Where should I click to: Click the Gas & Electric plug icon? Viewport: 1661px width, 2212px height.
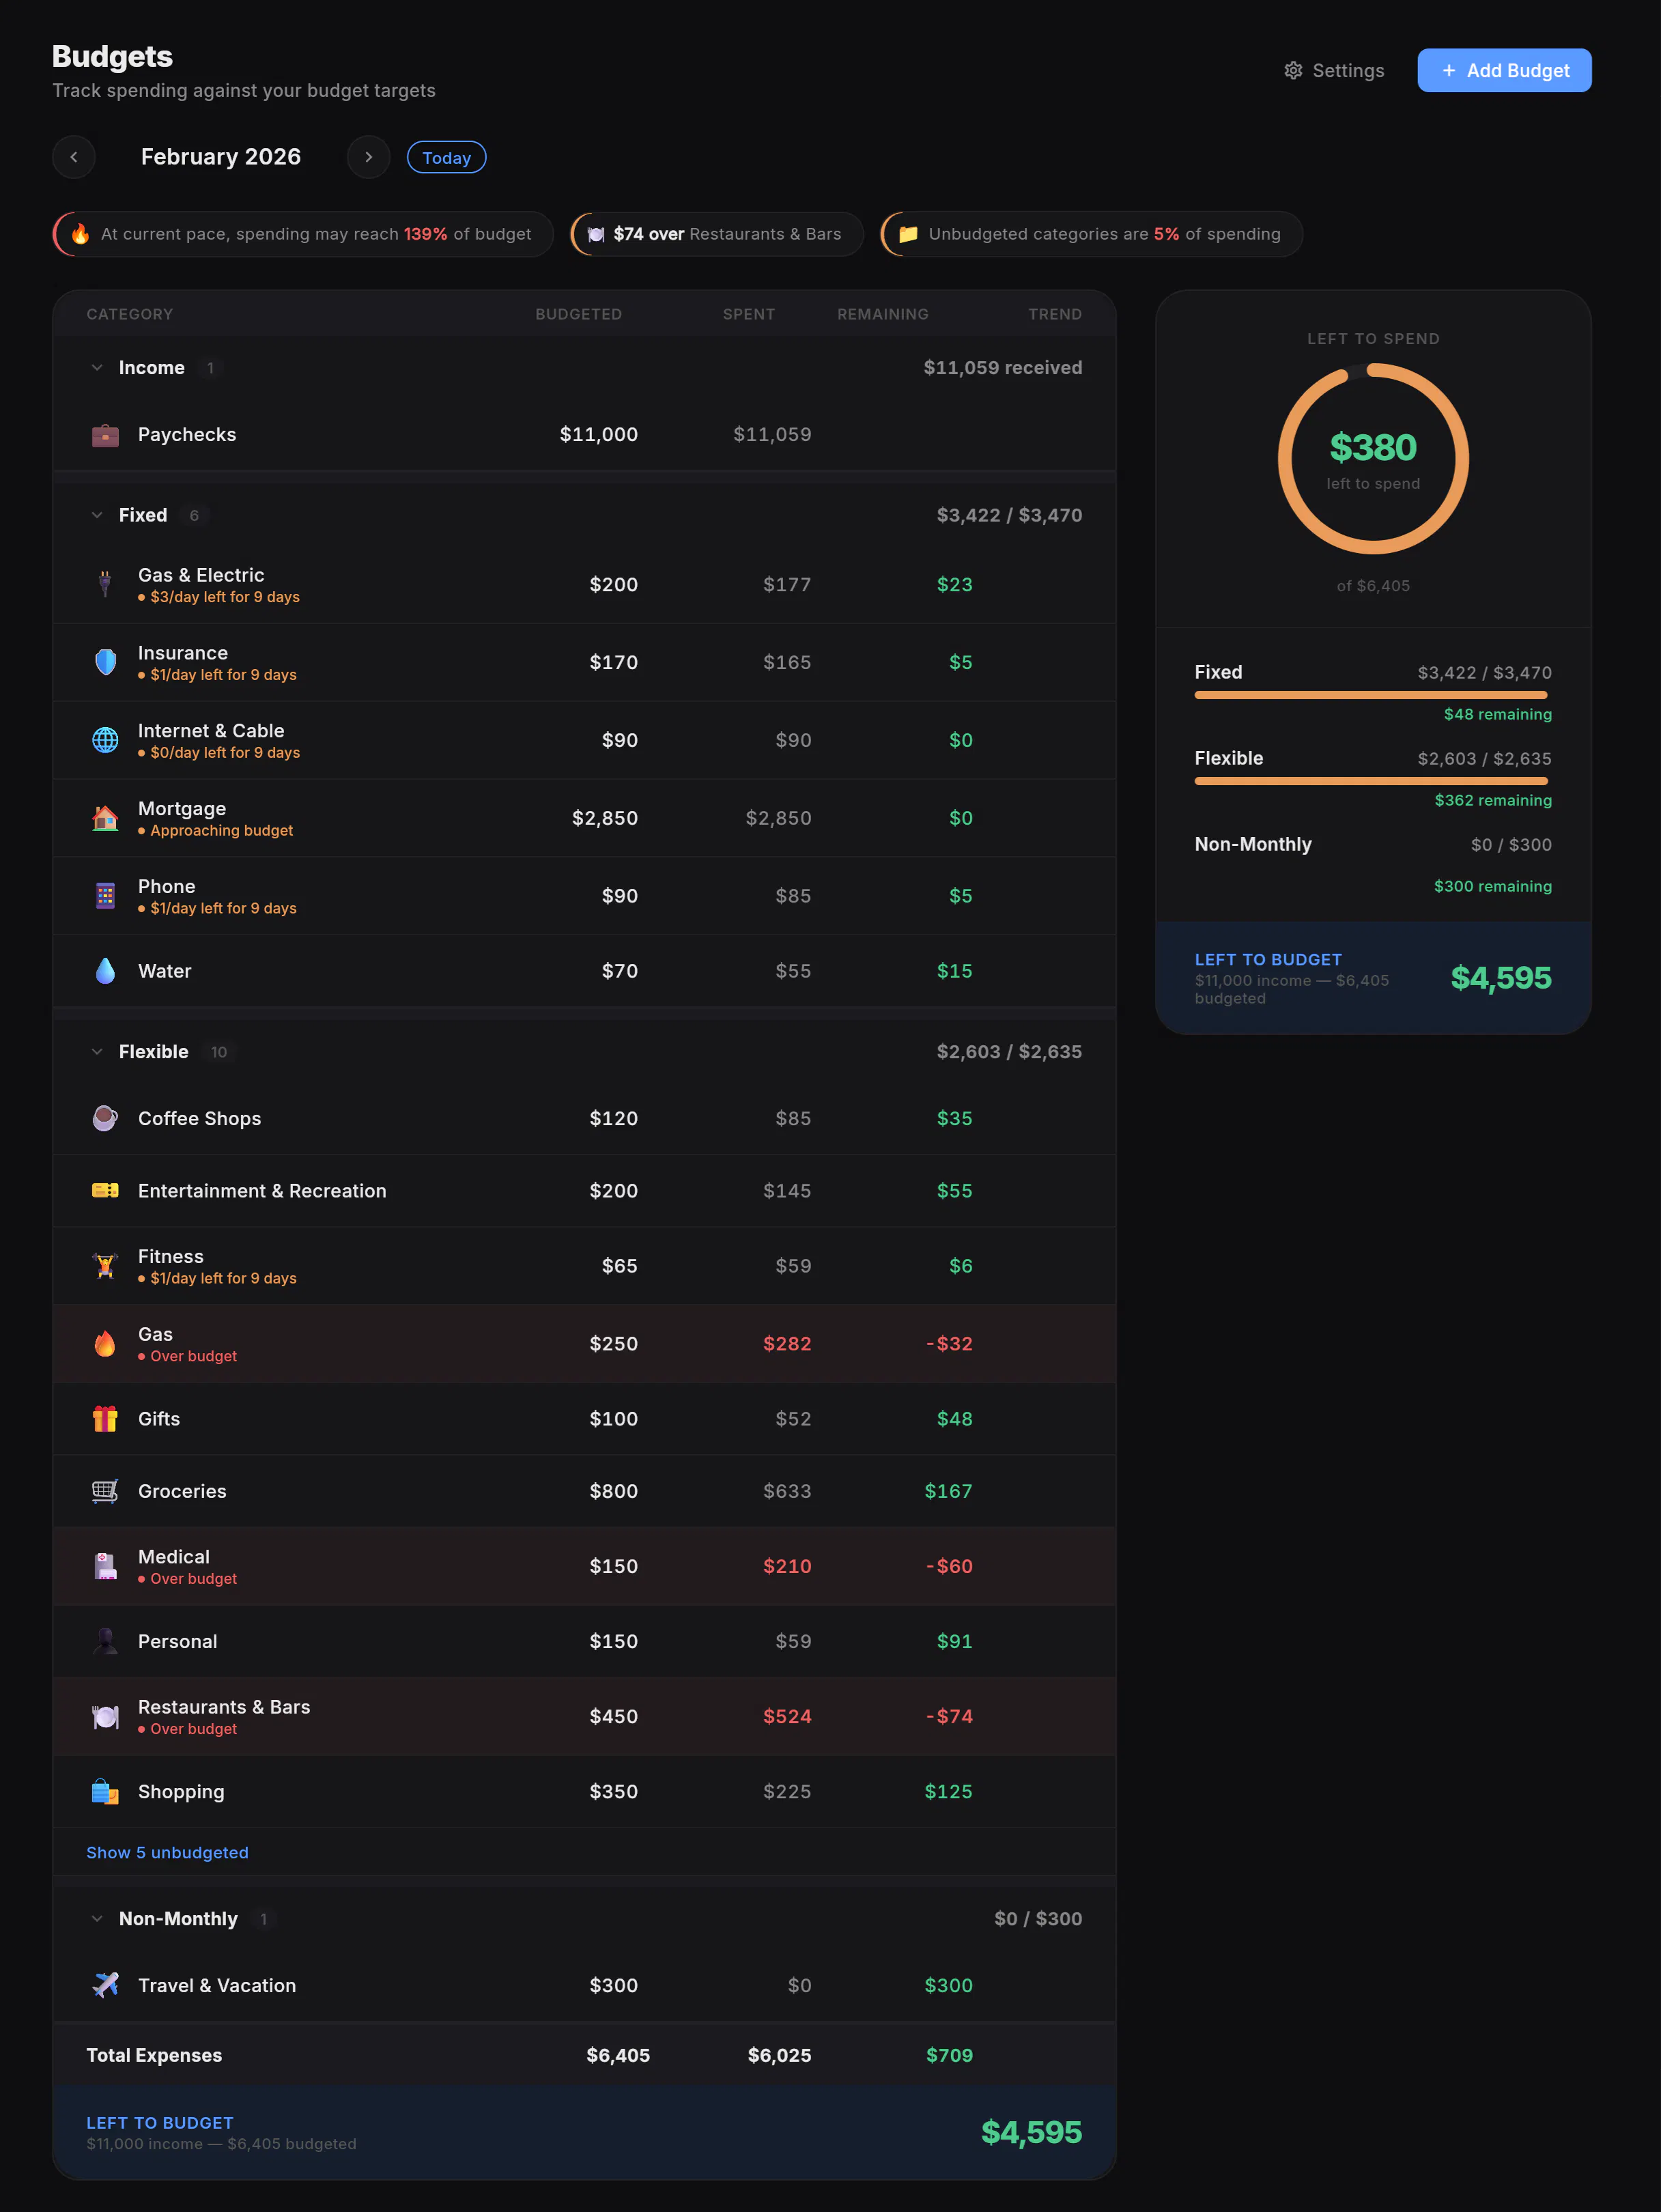pos(105,584)
